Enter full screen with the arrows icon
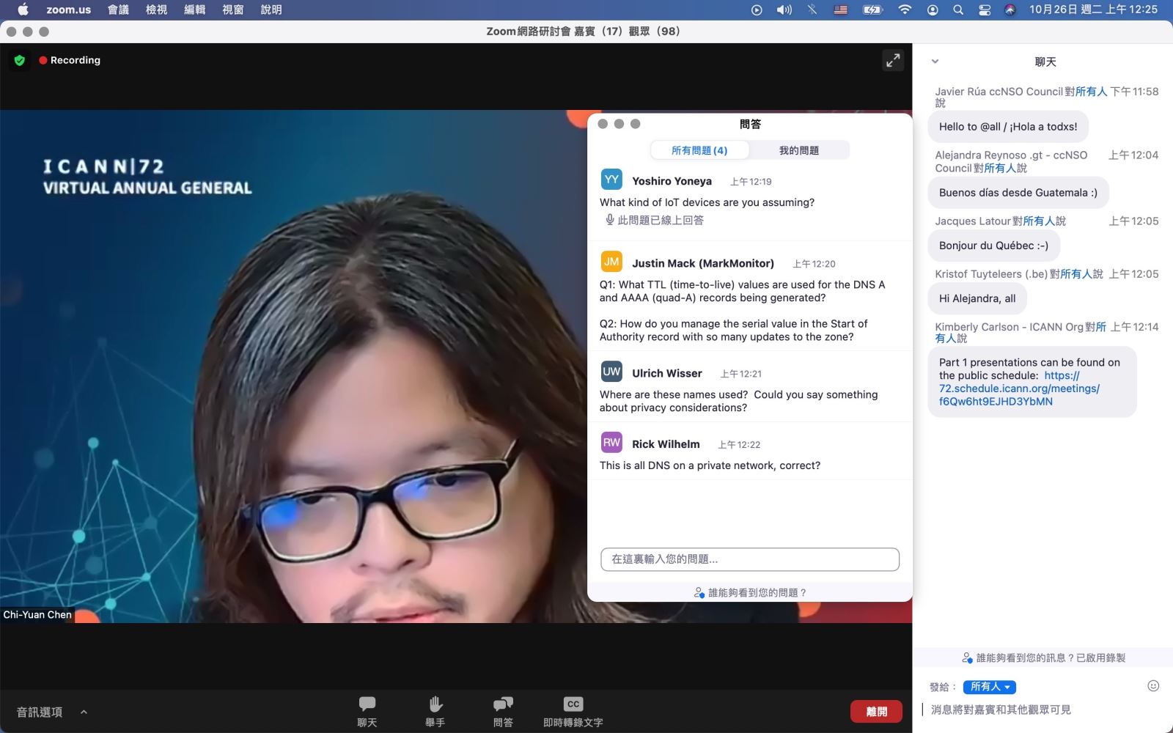 [892, 61]
